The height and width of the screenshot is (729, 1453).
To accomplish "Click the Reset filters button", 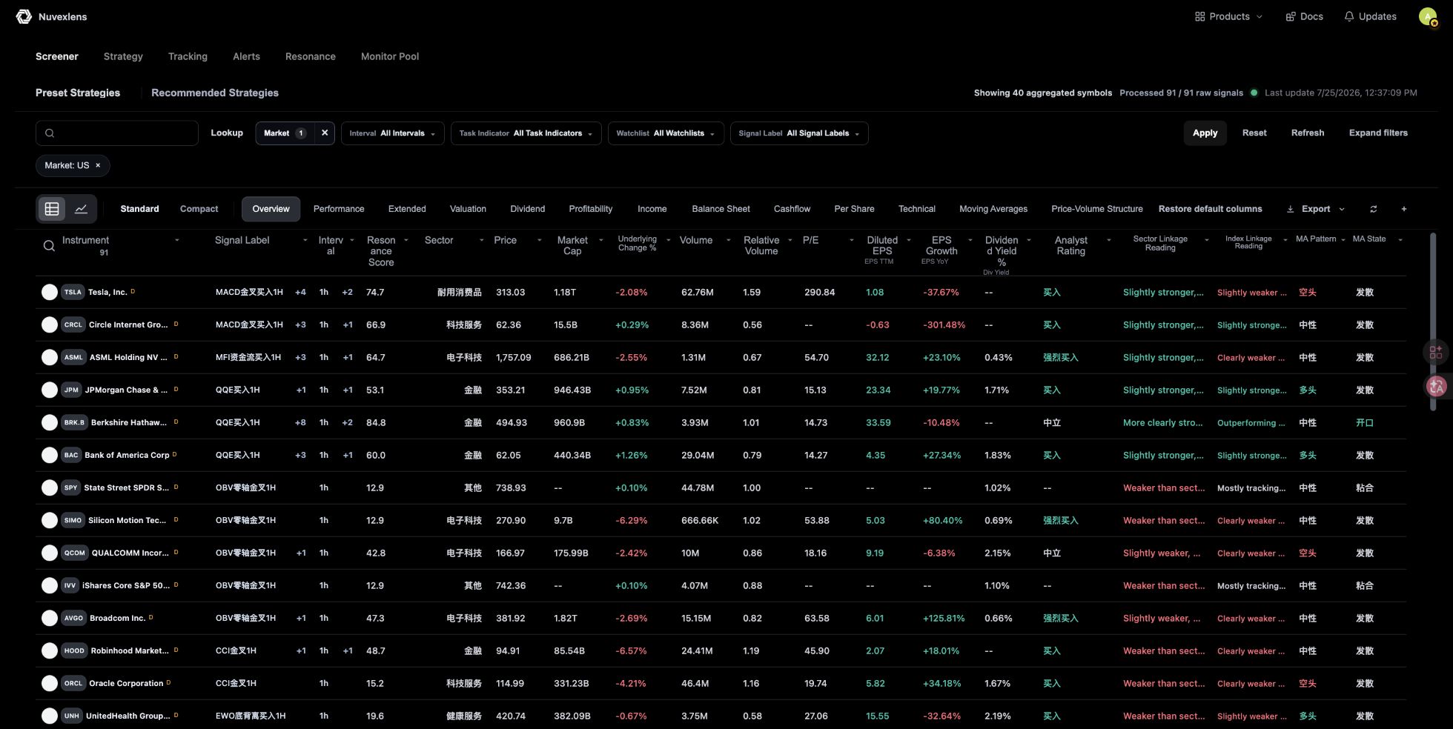I will point(1254,133).
